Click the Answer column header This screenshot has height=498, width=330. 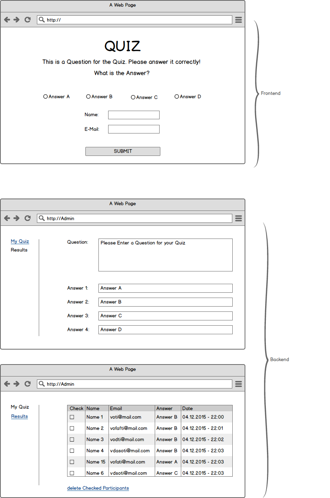coord(168,408)
